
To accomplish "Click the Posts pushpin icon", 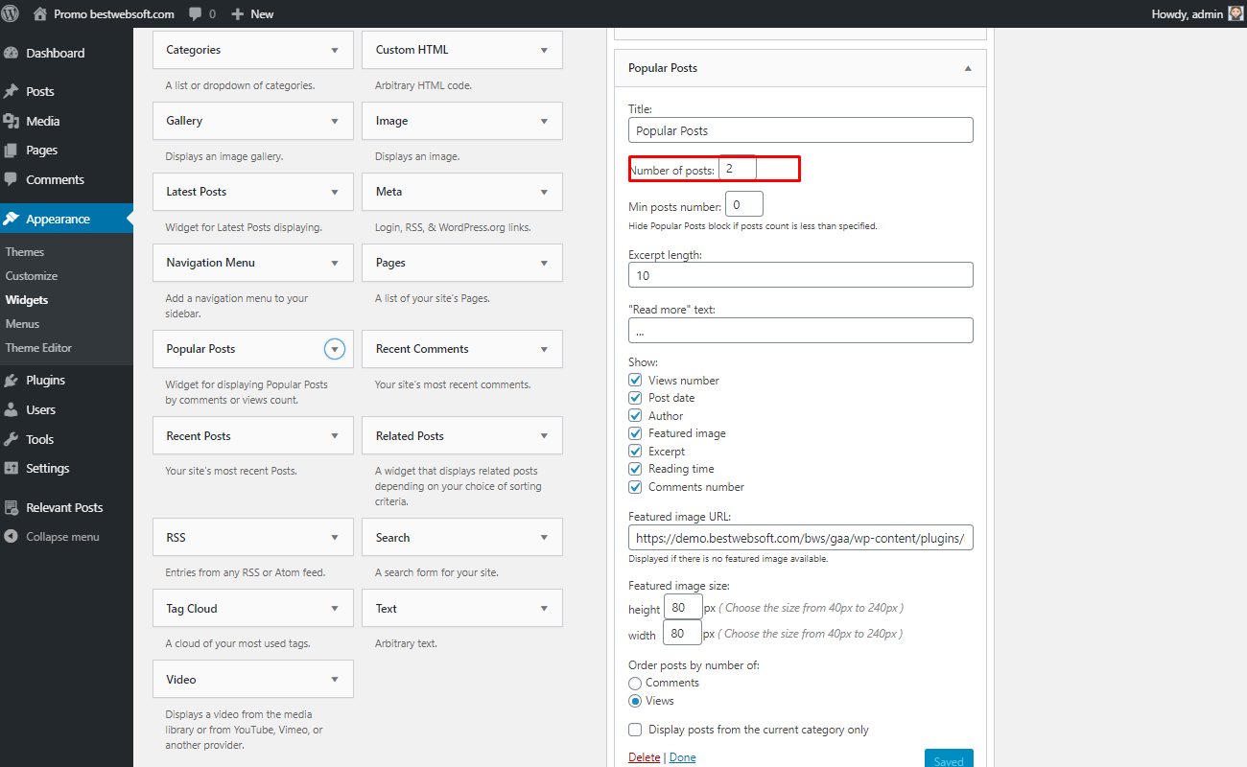I will pos(12,91).
